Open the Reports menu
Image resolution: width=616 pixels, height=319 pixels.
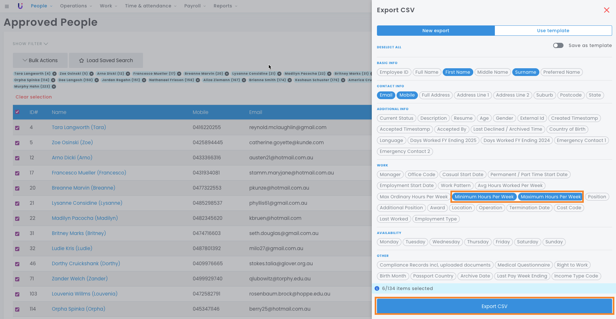pyautogui.click(x=225, y=6)
